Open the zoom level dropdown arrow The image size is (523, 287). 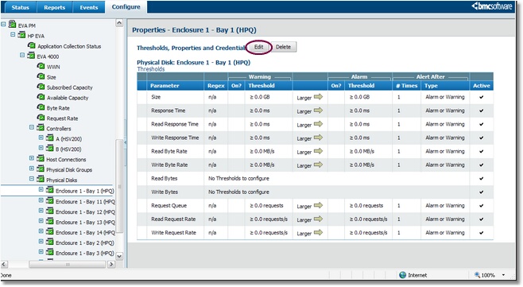pos(503,275)
